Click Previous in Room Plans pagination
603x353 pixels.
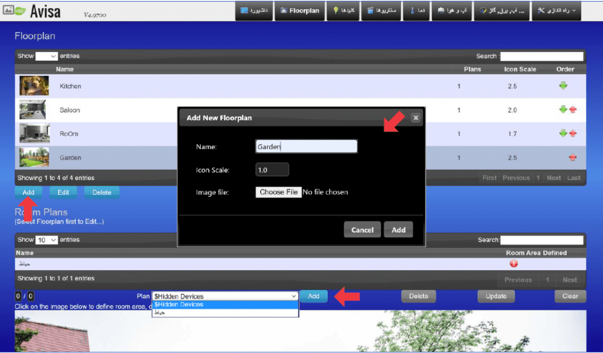click(518, 280)
